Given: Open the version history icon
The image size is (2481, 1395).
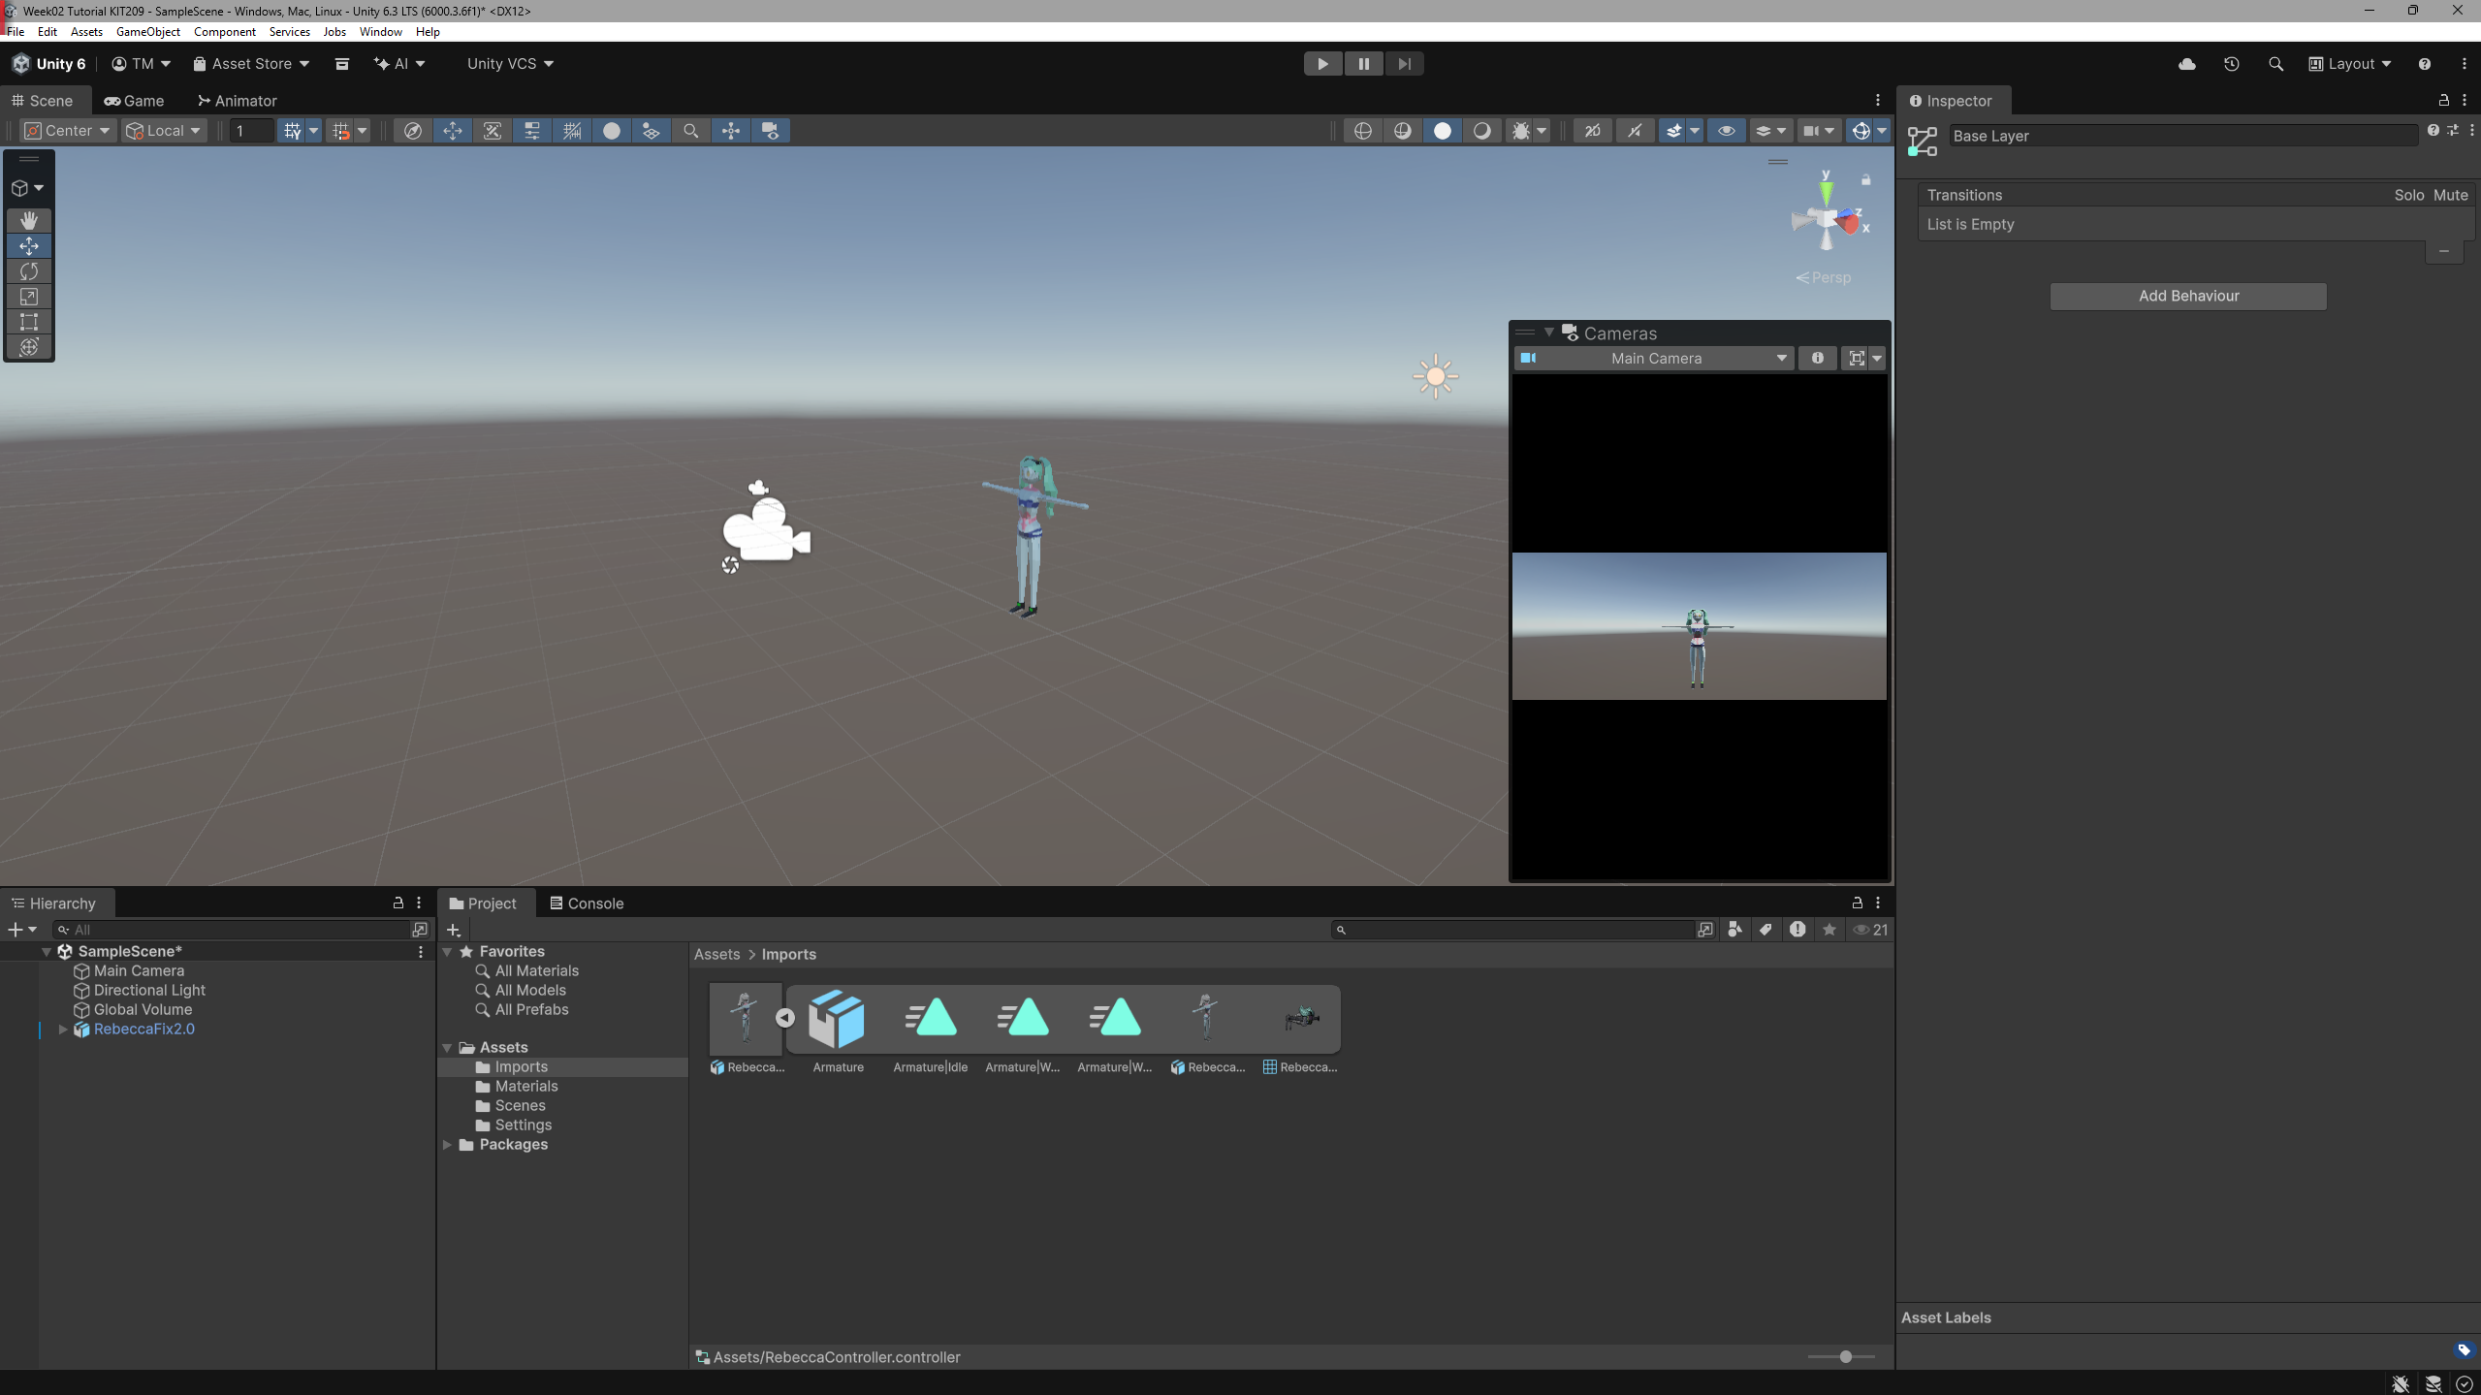Looking at the screenshot, I should [2231, 64].
